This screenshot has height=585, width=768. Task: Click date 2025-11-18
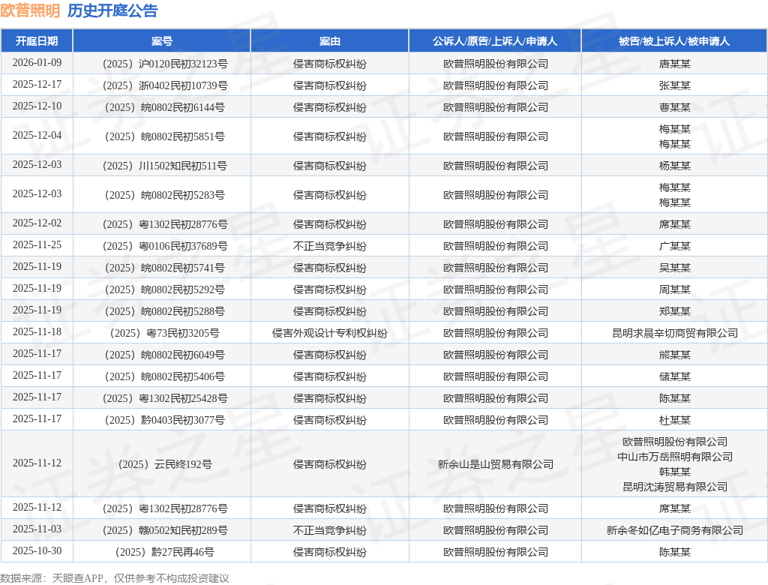tap(37, 332)
